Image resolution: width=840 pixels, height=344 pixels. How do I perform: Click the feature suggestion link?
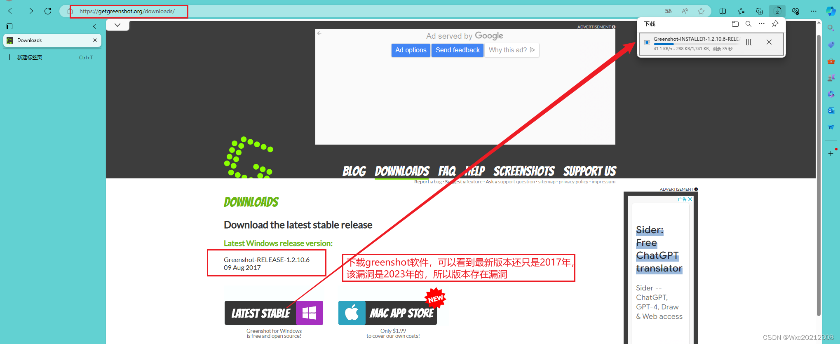pos(474,182)
